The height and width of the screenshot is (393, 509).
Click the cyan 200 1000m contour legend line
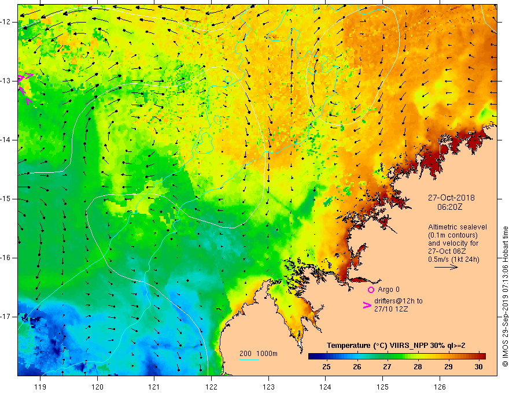249,360
